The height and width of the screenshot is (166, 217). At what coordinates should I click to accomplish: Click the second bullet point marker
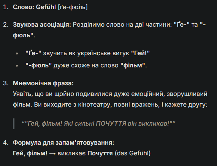point(17,65)
